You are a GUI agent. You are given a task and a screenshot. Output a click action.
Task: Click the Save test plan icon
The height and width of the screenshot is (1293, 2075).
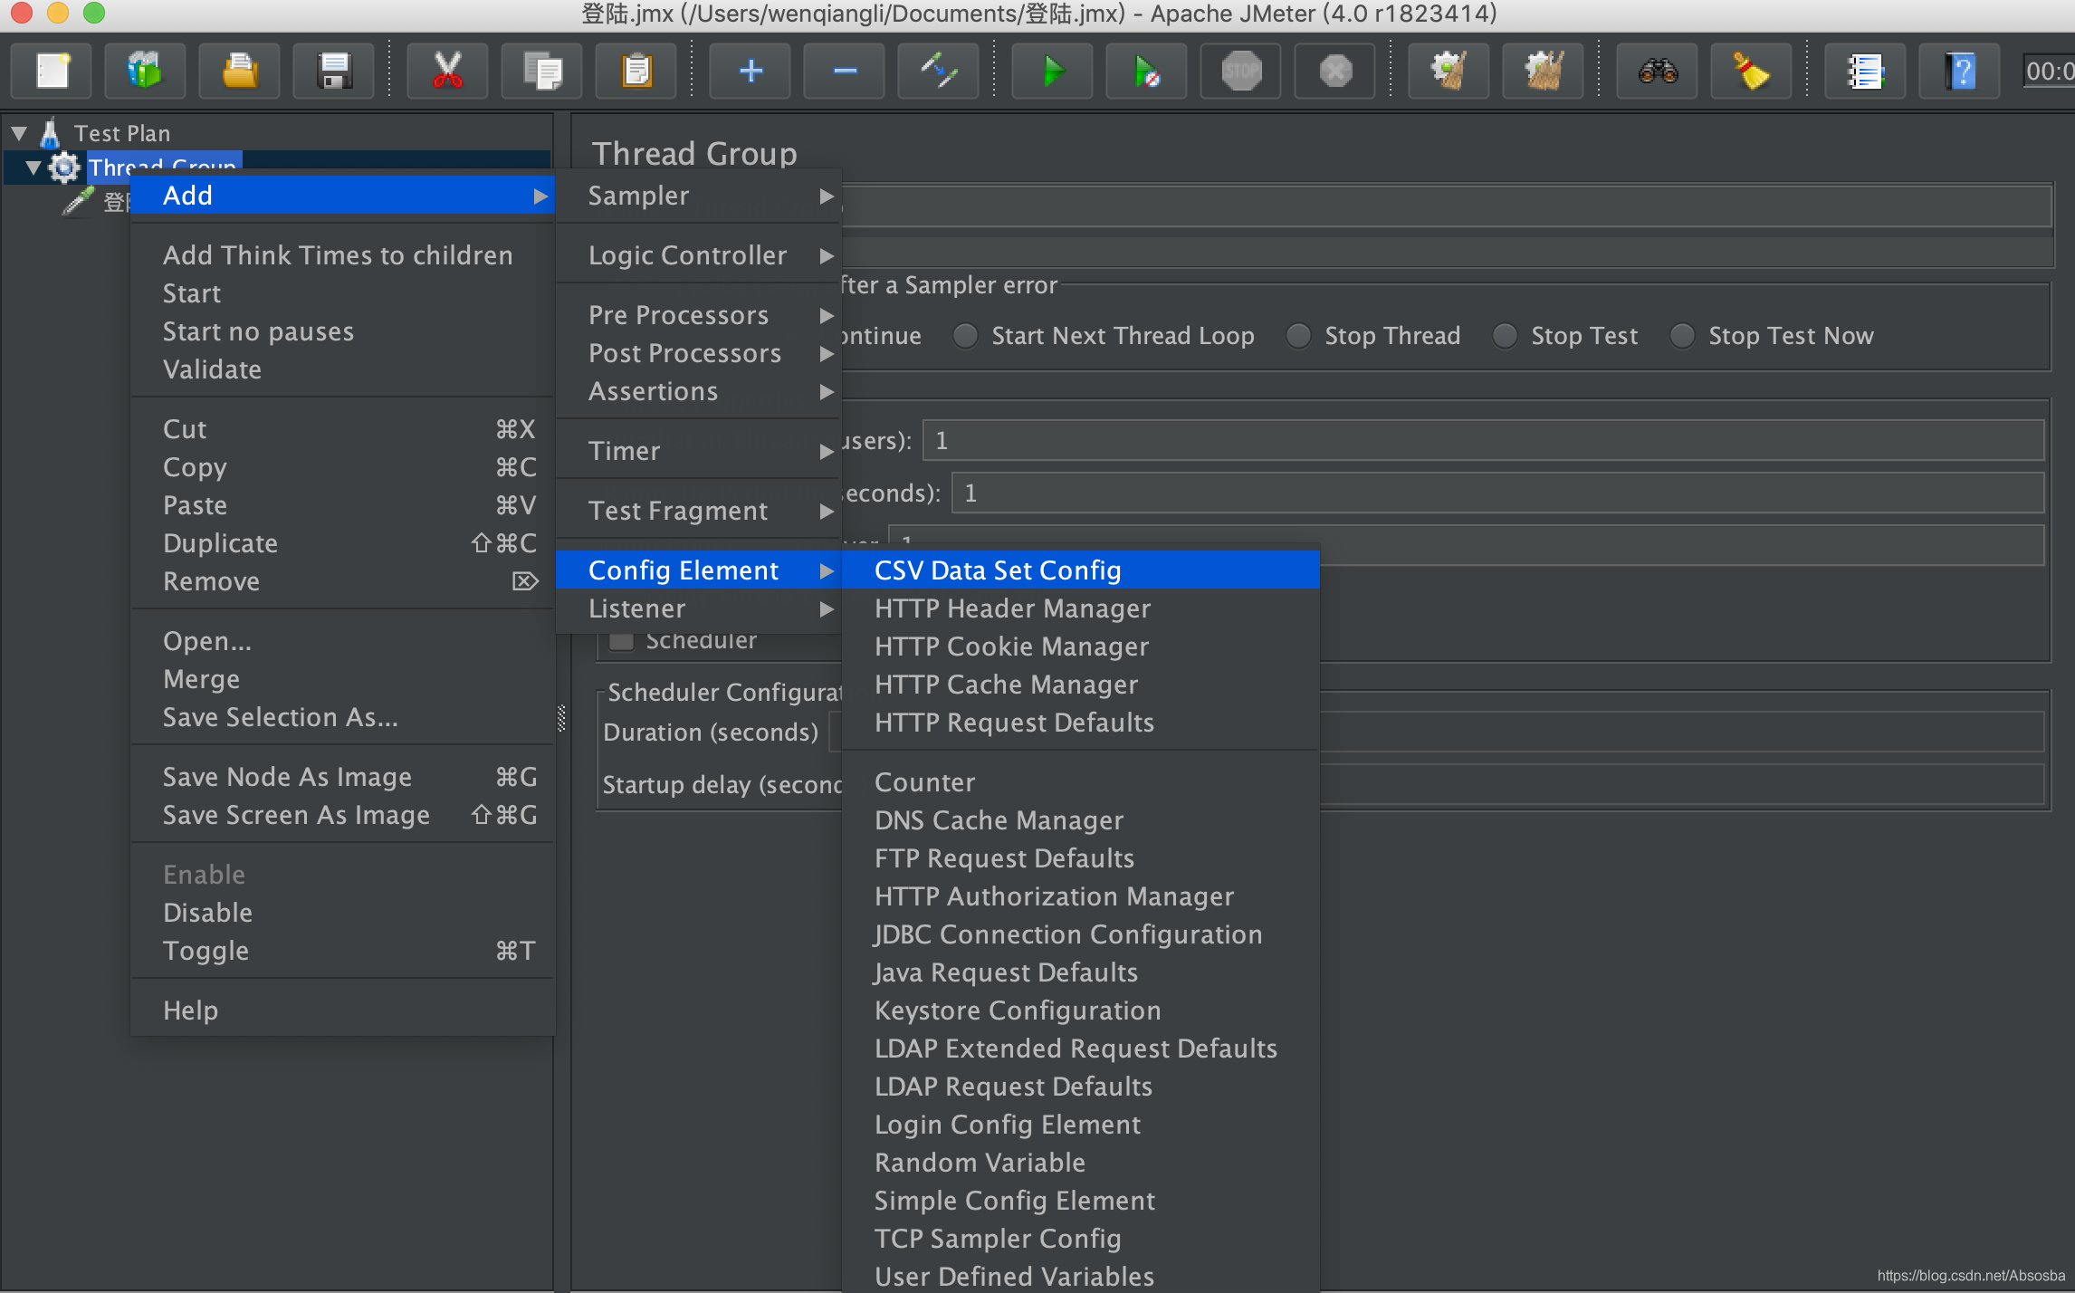[335, 73]
